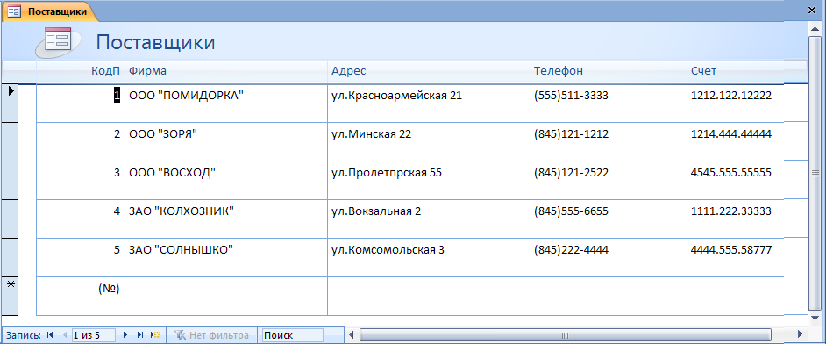
Task: Click address ул.Вокзальная 2
Action: [429, 219]
